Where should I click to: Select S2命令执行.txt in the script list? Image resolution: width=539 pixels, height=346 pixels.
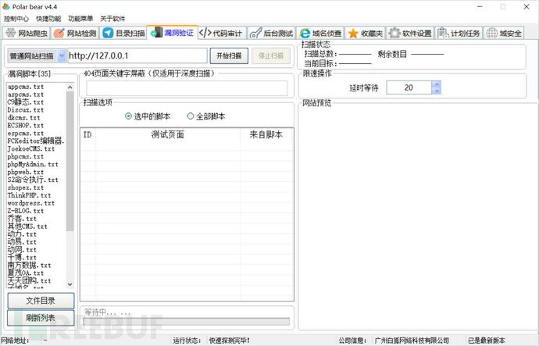point(33,180)
